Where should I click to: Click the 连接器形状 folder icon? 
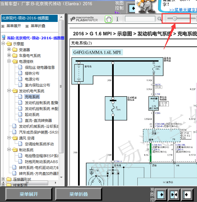coord(9,179)
